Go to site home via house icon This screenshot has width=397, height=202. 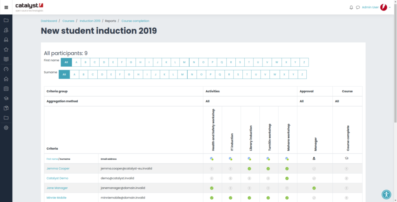click(x=6, y=79)
